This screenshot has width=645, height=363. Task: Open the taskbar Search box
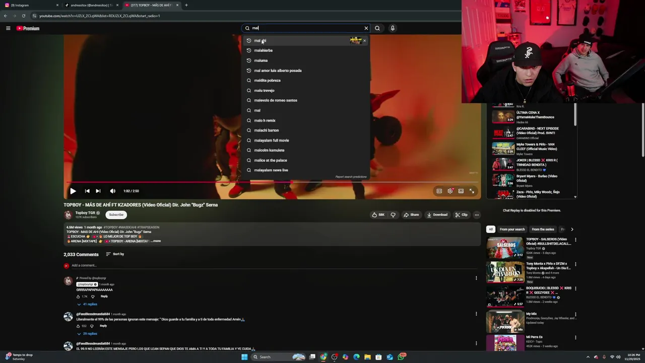[x=278, y=357]
